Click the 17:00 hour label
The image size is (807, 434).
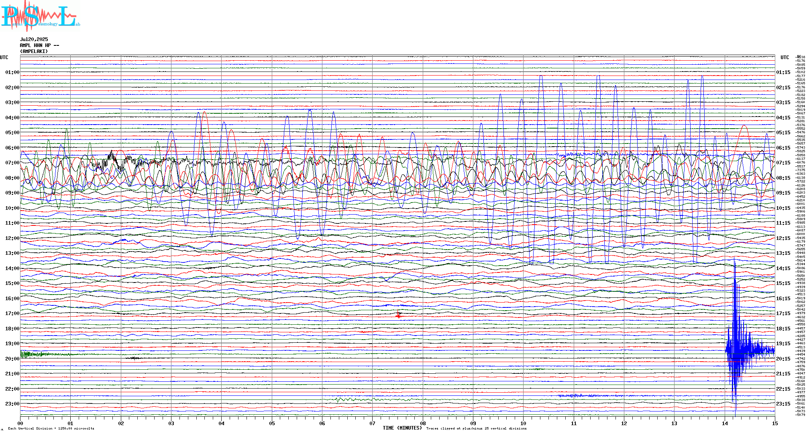pos(12,313)
